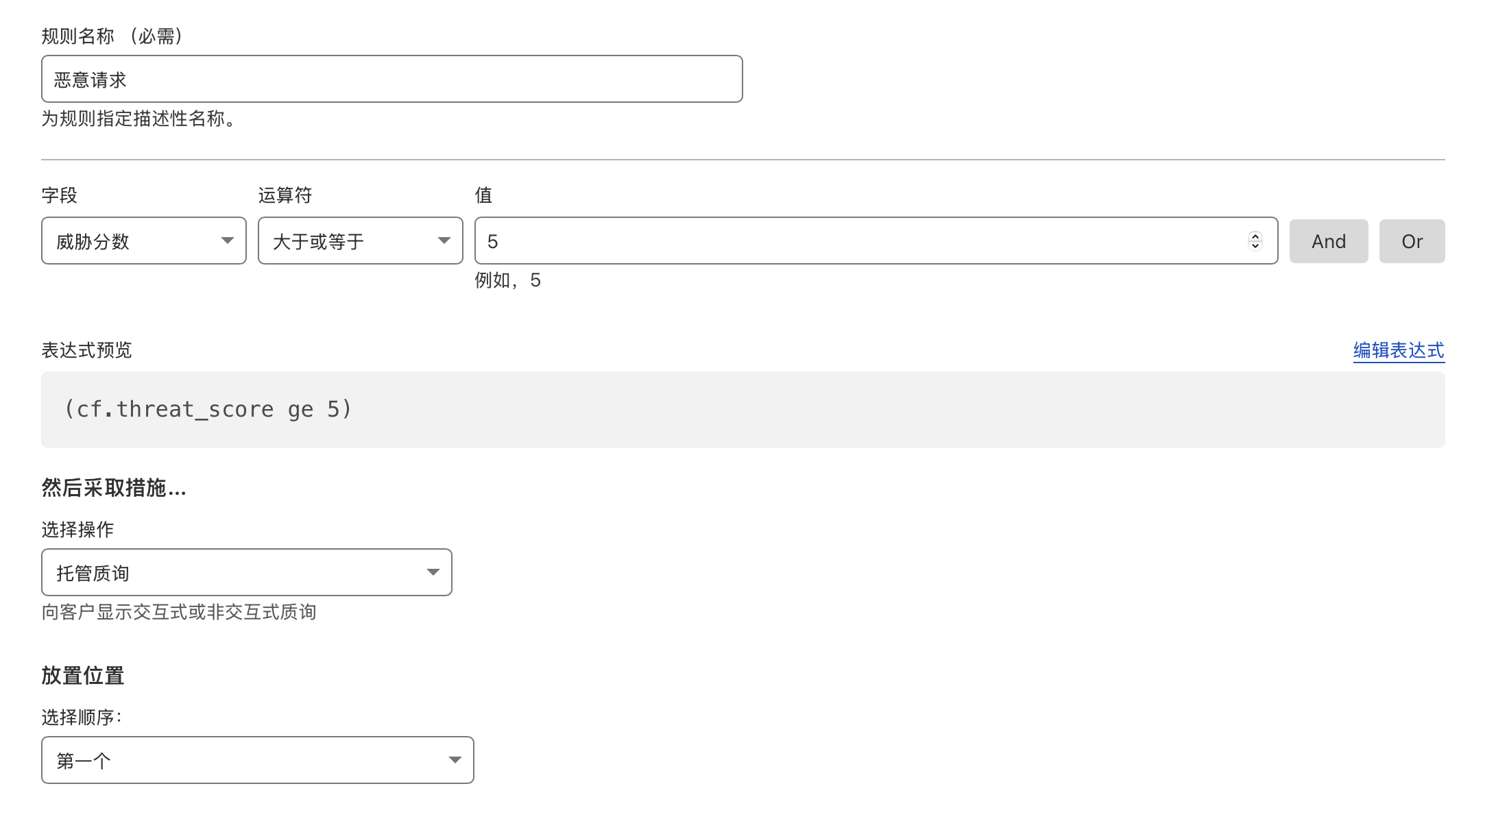The height and width of the screenshot is (821, 1496).
Task: Click the 字段 column label
Action: coord(60,195)
